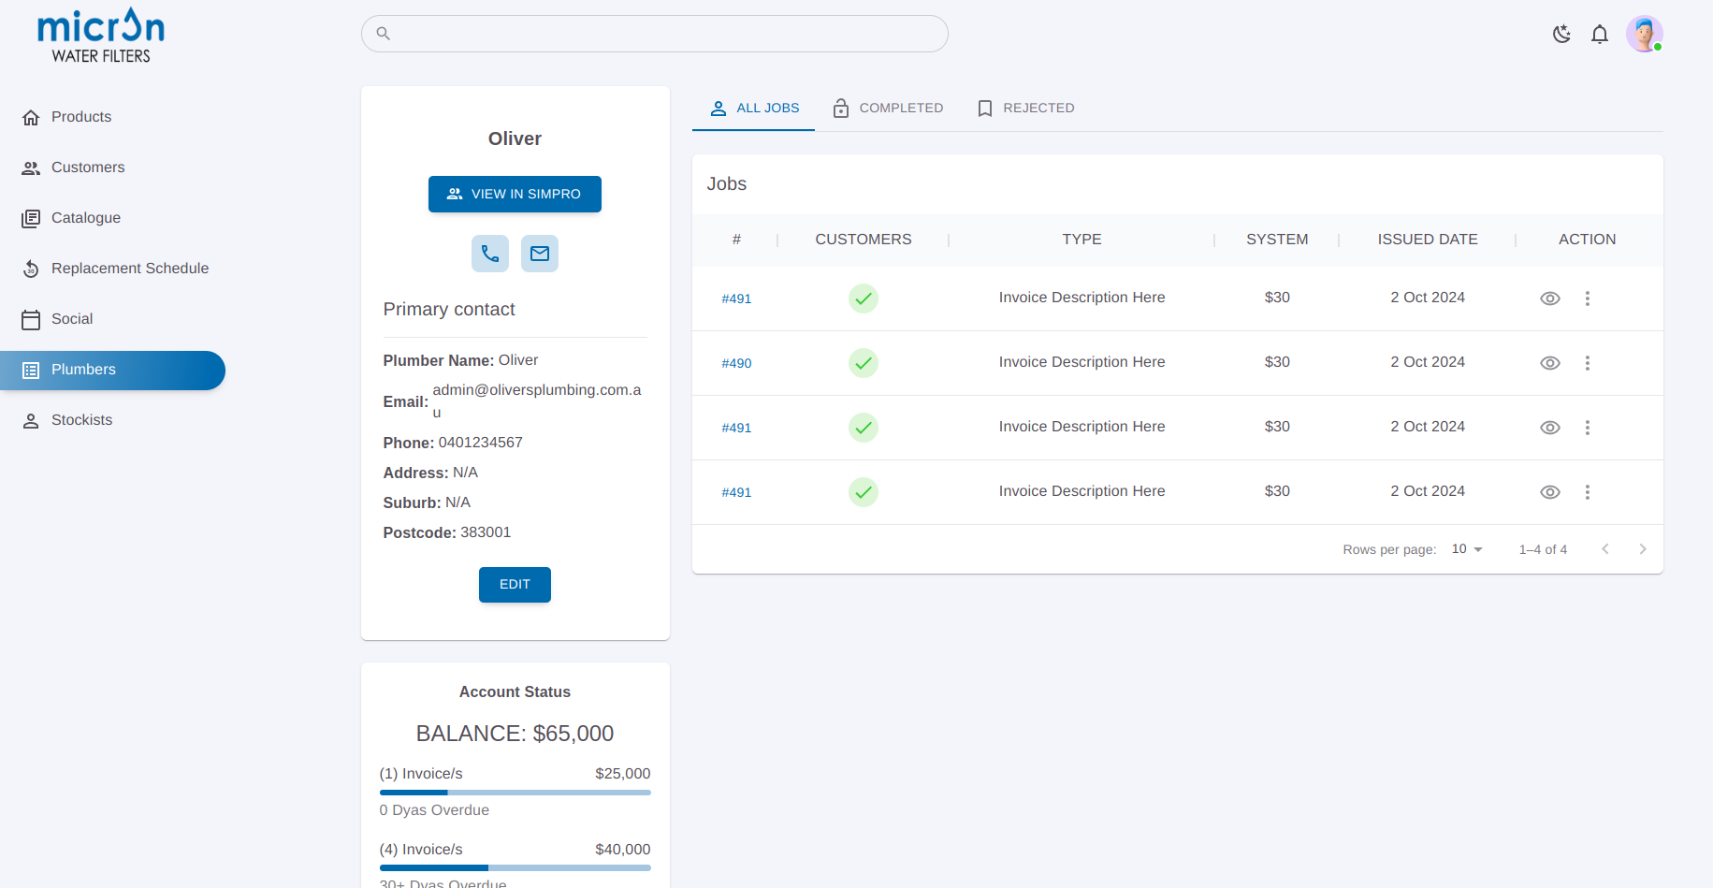Image resolution: width=1713 pixels, height=888 pixels.
Task: Select the email address admin@oliversplumbing.com.au
Action: coord(537,400)
